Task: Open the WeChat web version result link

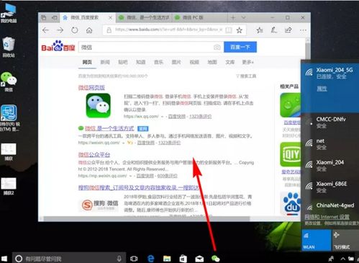Action: pyautogui.click(x=91, y=88)
